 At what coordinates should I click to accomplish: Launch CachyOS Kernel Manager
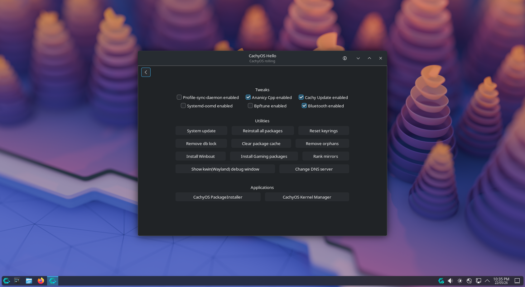(x=307, y=197)
